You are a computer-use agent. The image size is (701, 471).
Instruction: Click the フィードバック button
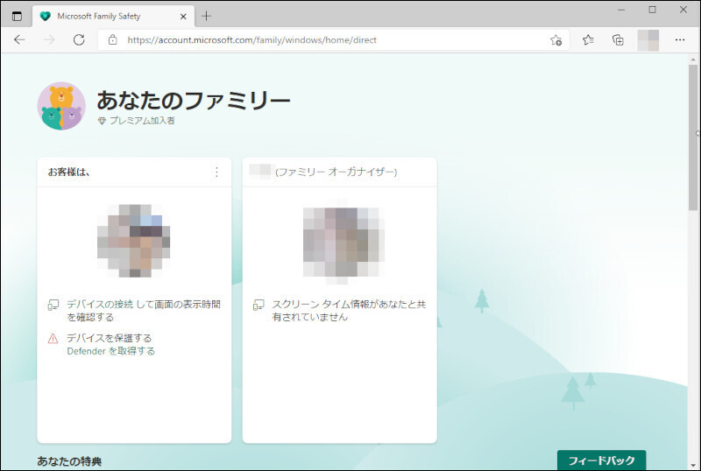click(601, 460)
